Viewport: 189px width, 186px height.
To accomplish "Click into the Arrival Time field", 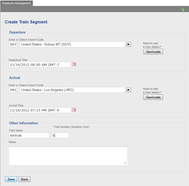I will 40,110.
